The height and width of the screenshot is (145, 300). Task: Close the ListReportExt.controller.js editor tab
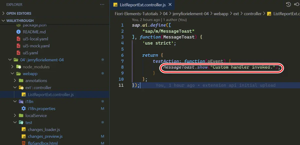(170, 4)
